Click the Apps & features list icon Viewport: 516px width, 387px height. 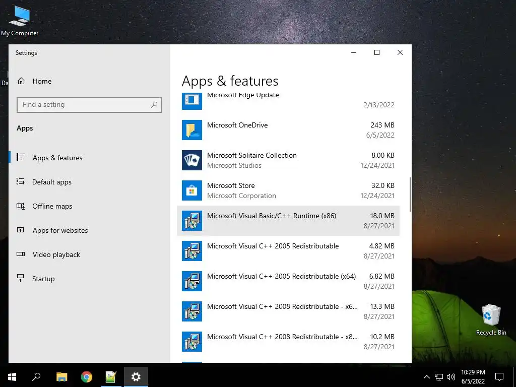coord(20,157)
